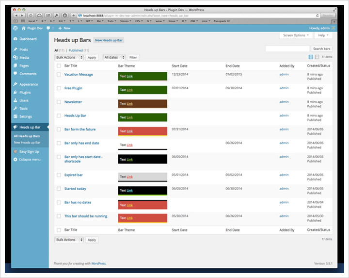This screenshot has width=349, height=278.
Task: Check the Expired bar row checkbox
Action: point(59,175)
